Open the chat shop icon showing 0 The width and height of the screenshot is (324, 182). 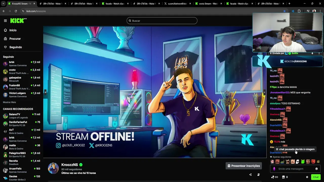coord(285,177)
